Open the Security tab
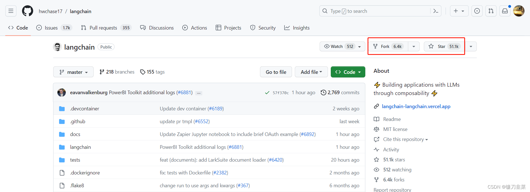The width and height of the screenshot is (530, 192). coord(263,28)
